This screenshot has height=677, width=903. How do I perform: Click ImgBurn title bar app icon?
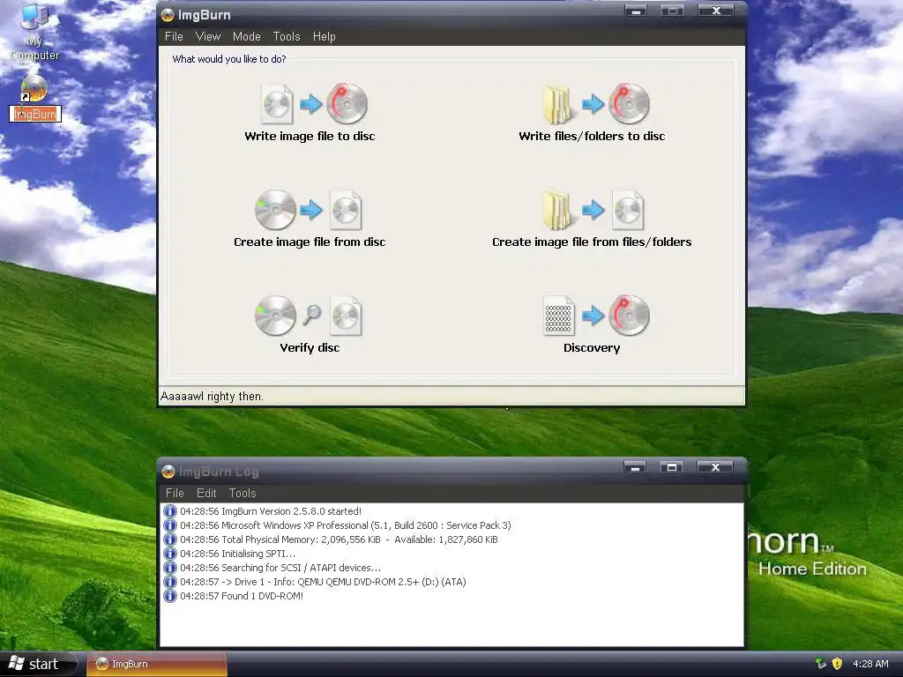tap(168, 15)
